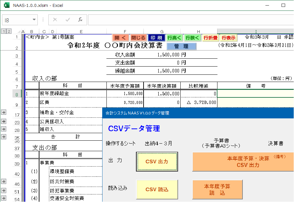Click the △ 3,720,000 difference cell
The height and width of the screenshot is (202, 294).
(x=199, y=102)
